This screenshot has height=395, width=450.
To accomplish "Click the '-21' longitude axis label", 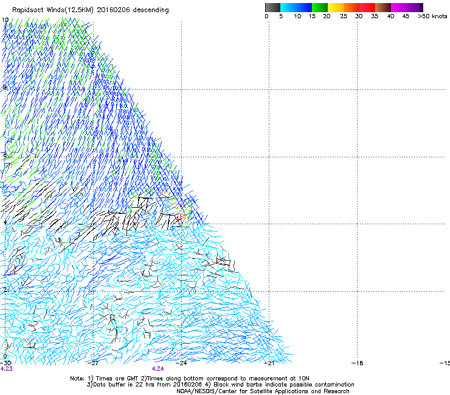I will click(x=269, y=363).
